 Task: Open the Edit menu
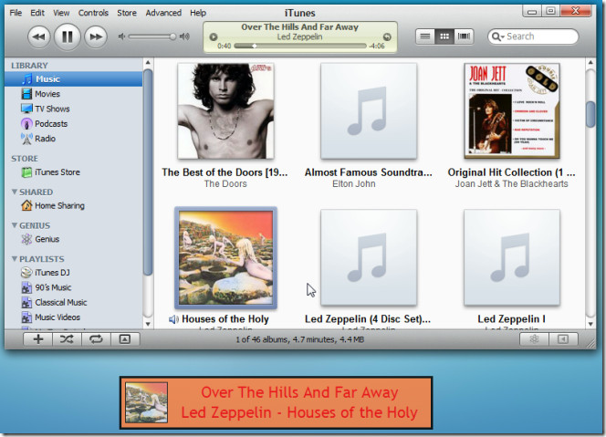point(37,13)
